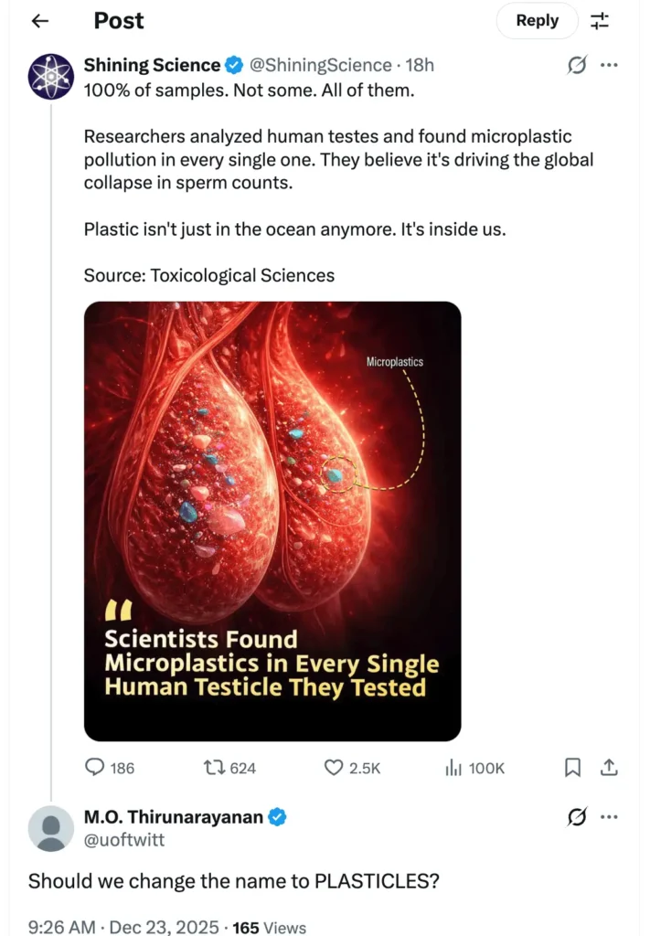Image resolution: width=650 pixels, height=936 pixels.
Task: Open more options on Thirunarayanan's reply
Action: [611, 817]
